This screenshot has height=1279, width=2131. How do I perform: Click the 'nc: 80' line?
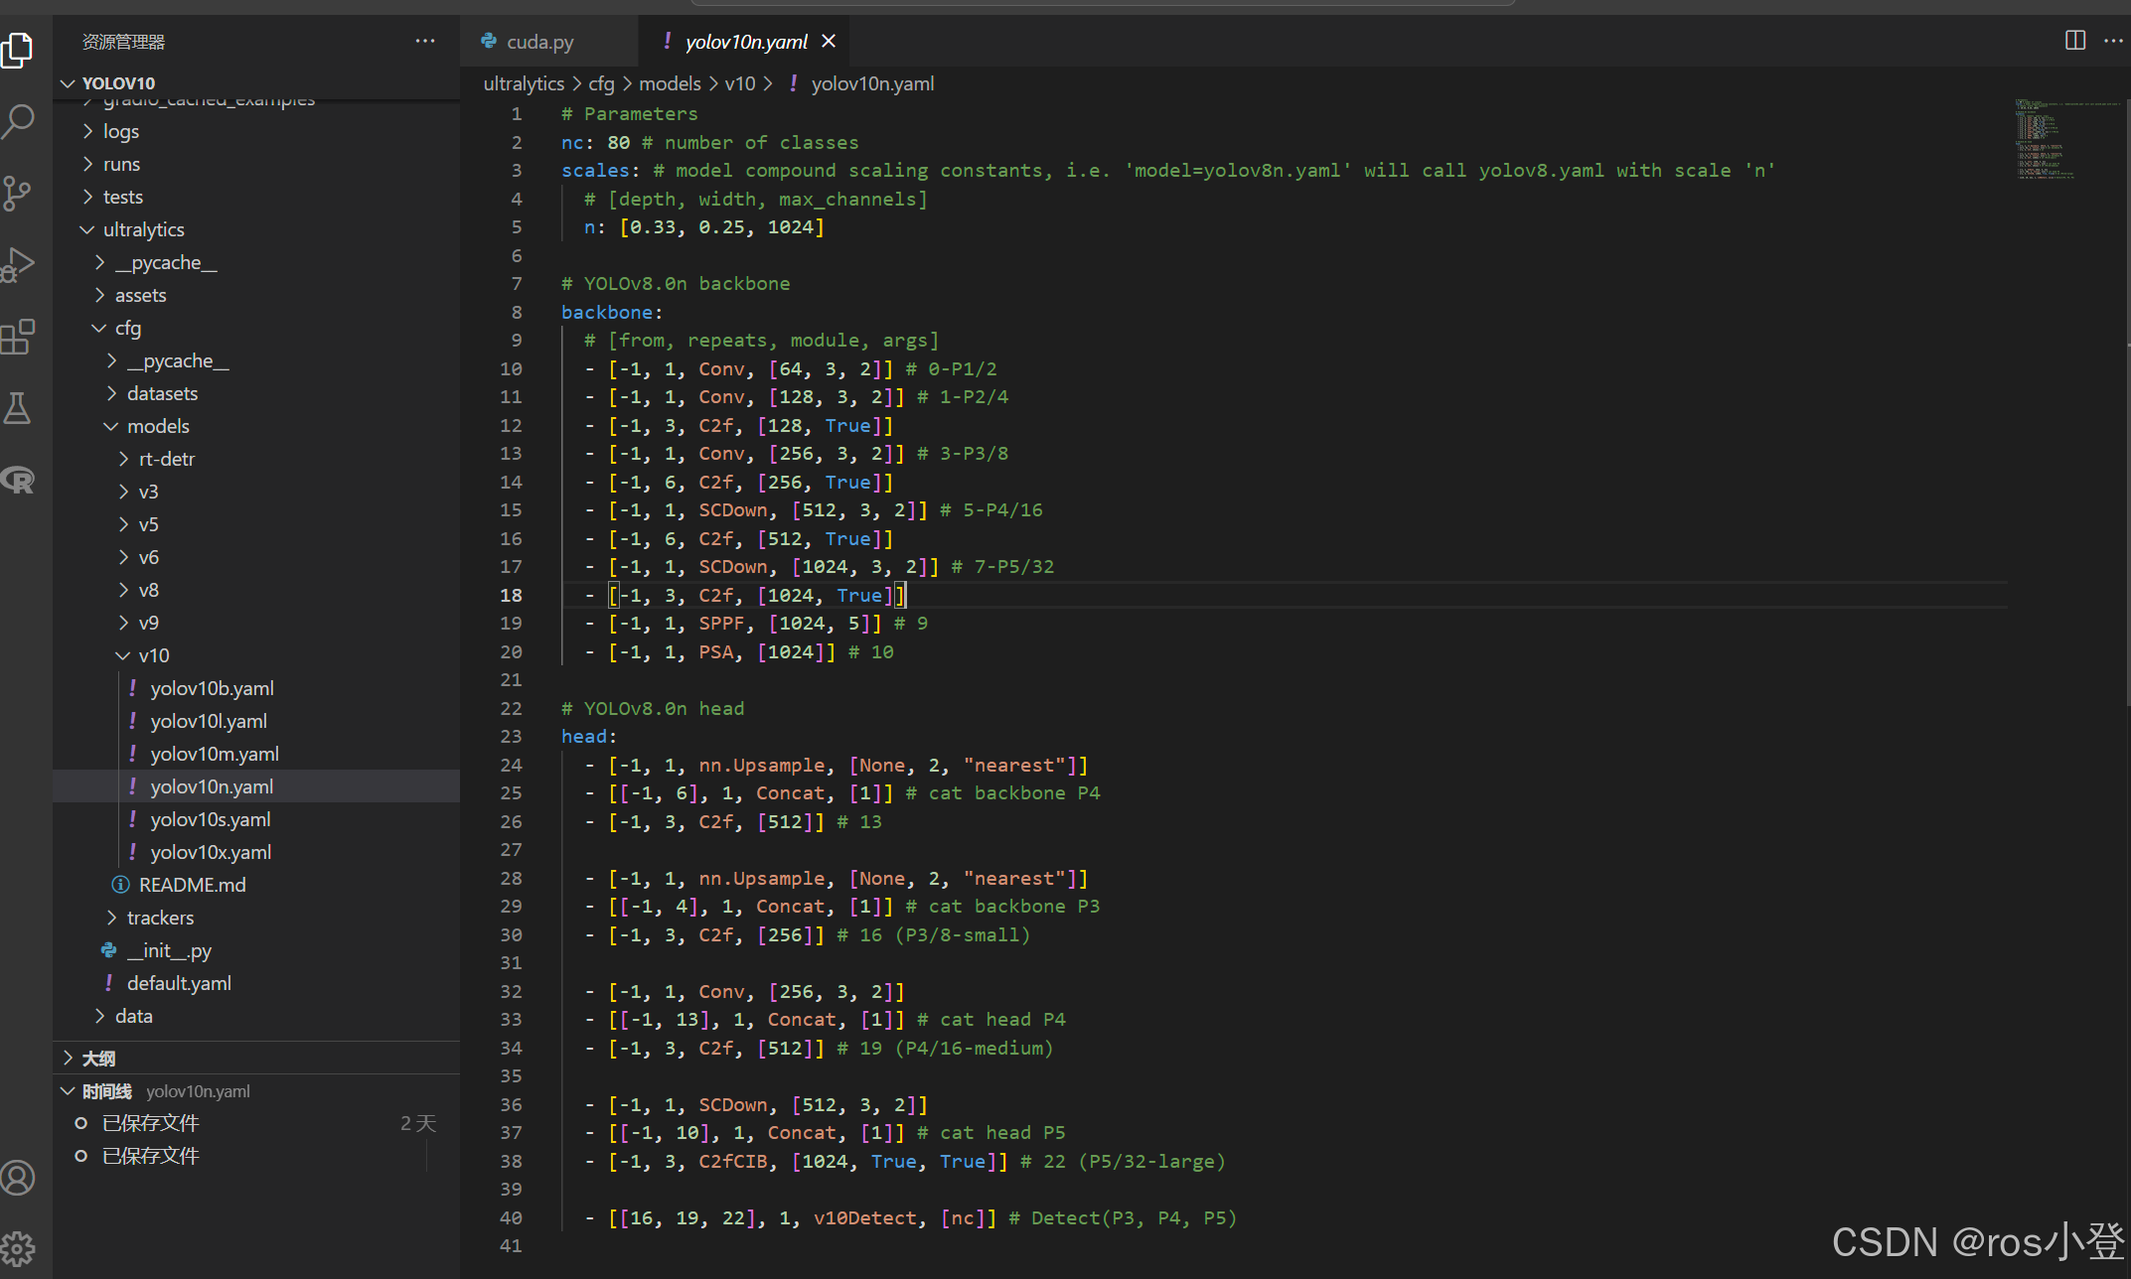709,142
